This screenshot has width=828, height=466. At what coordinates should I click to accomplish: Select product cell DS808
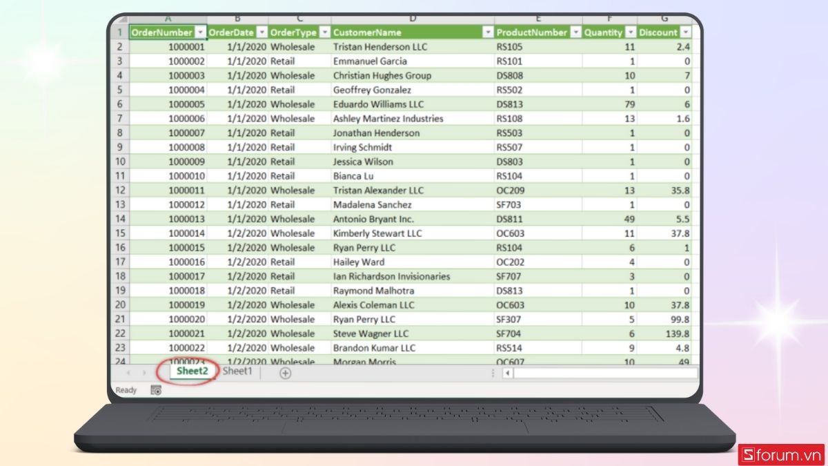click(538, 76)
